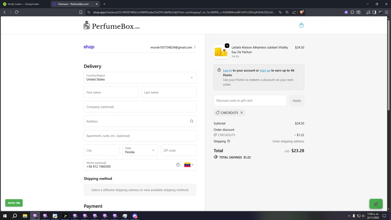Click the address search magnifier icon
Image resolution: width=391 pixels, height=220 pixels.
[x=192, y=121]
